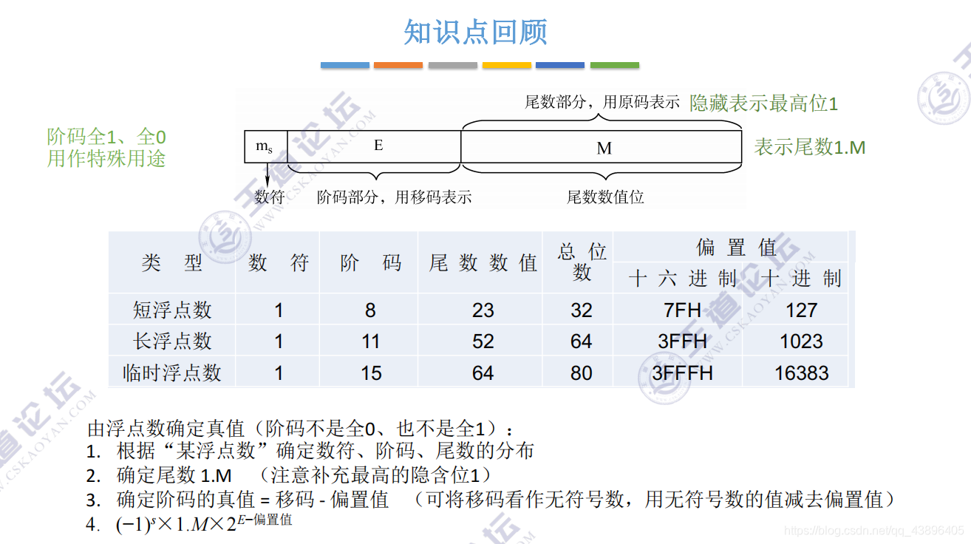Click the step 4 formula (−1)^s×1.M×2^(E−偏置值)

tap(204, 523)
